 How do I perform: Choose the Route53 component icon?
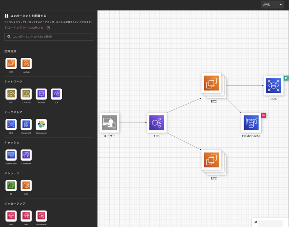click(x=41, y=94)
